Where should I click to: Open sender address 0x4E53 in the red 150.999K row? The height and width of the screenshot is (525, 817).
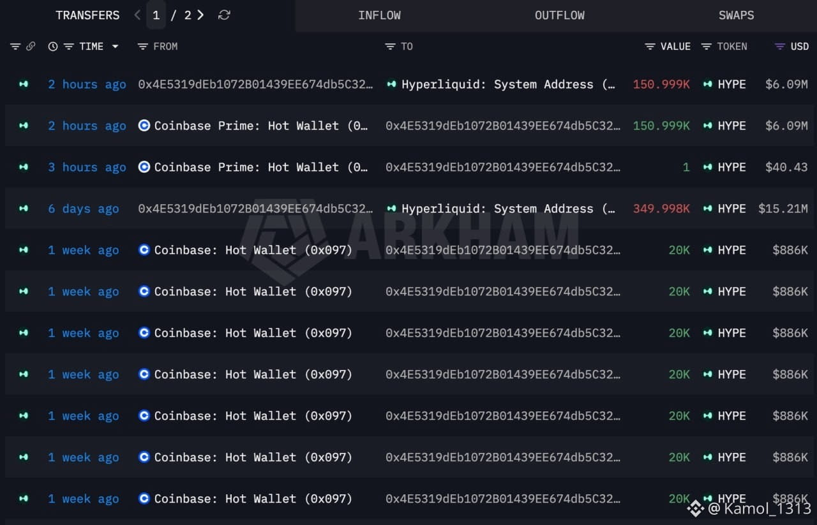point(255,84)
